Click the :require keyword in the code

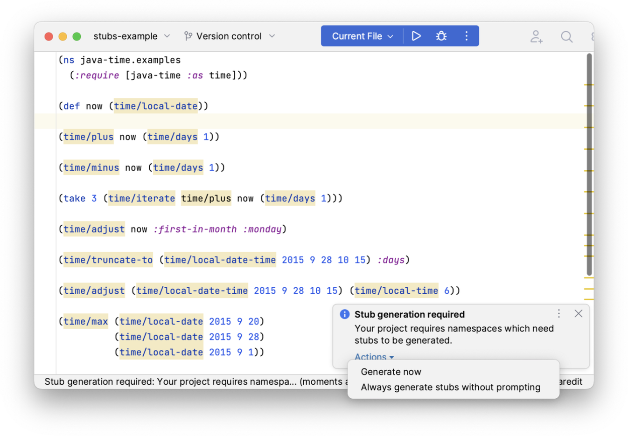[97, 75]
